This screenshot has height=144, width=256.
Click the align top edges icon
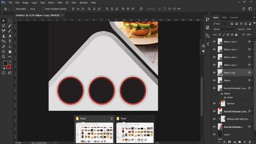pyautogui.click(x=73, y=9)
